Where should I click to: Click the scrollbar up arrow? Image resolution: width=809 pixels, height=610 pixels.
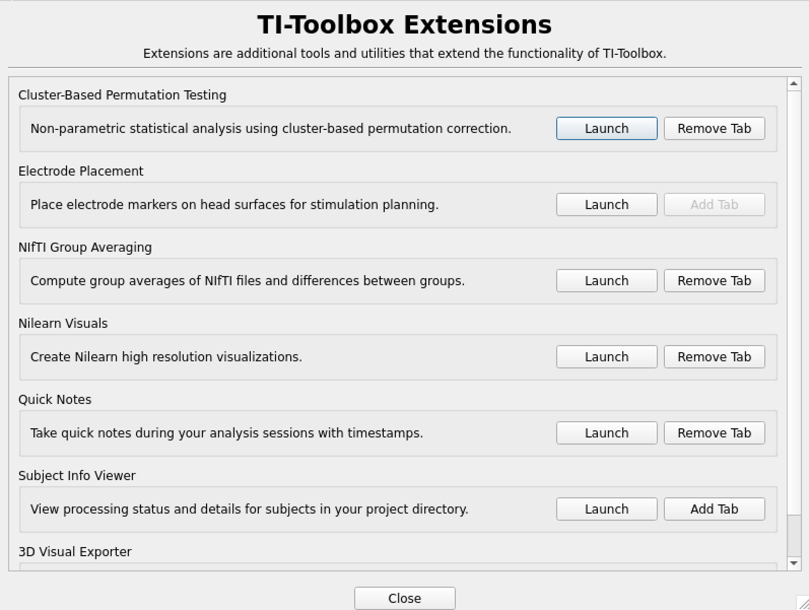coord(793,83)
